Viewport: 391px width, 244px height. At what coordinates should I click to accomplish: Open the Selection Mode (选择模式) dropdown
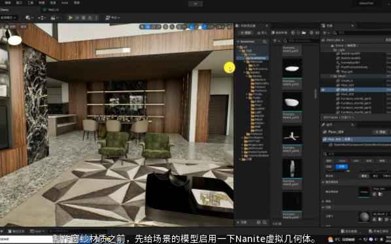click(8, 18)
